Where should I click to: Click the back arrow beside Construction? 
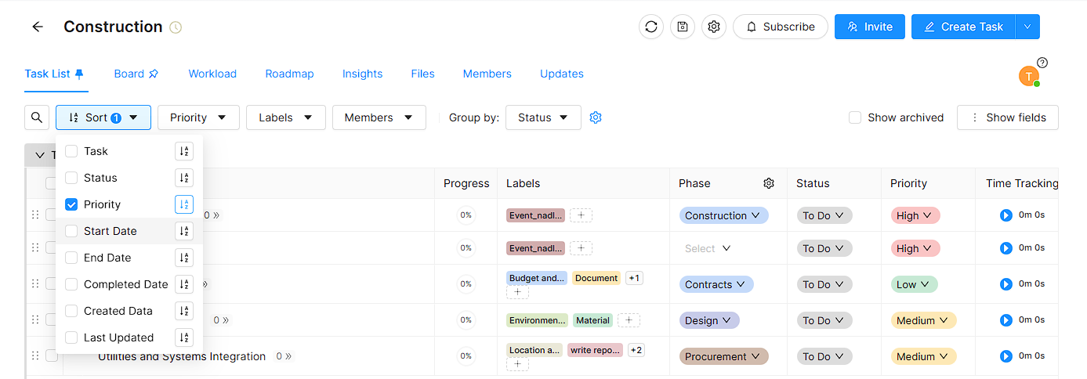pos(37,27)
